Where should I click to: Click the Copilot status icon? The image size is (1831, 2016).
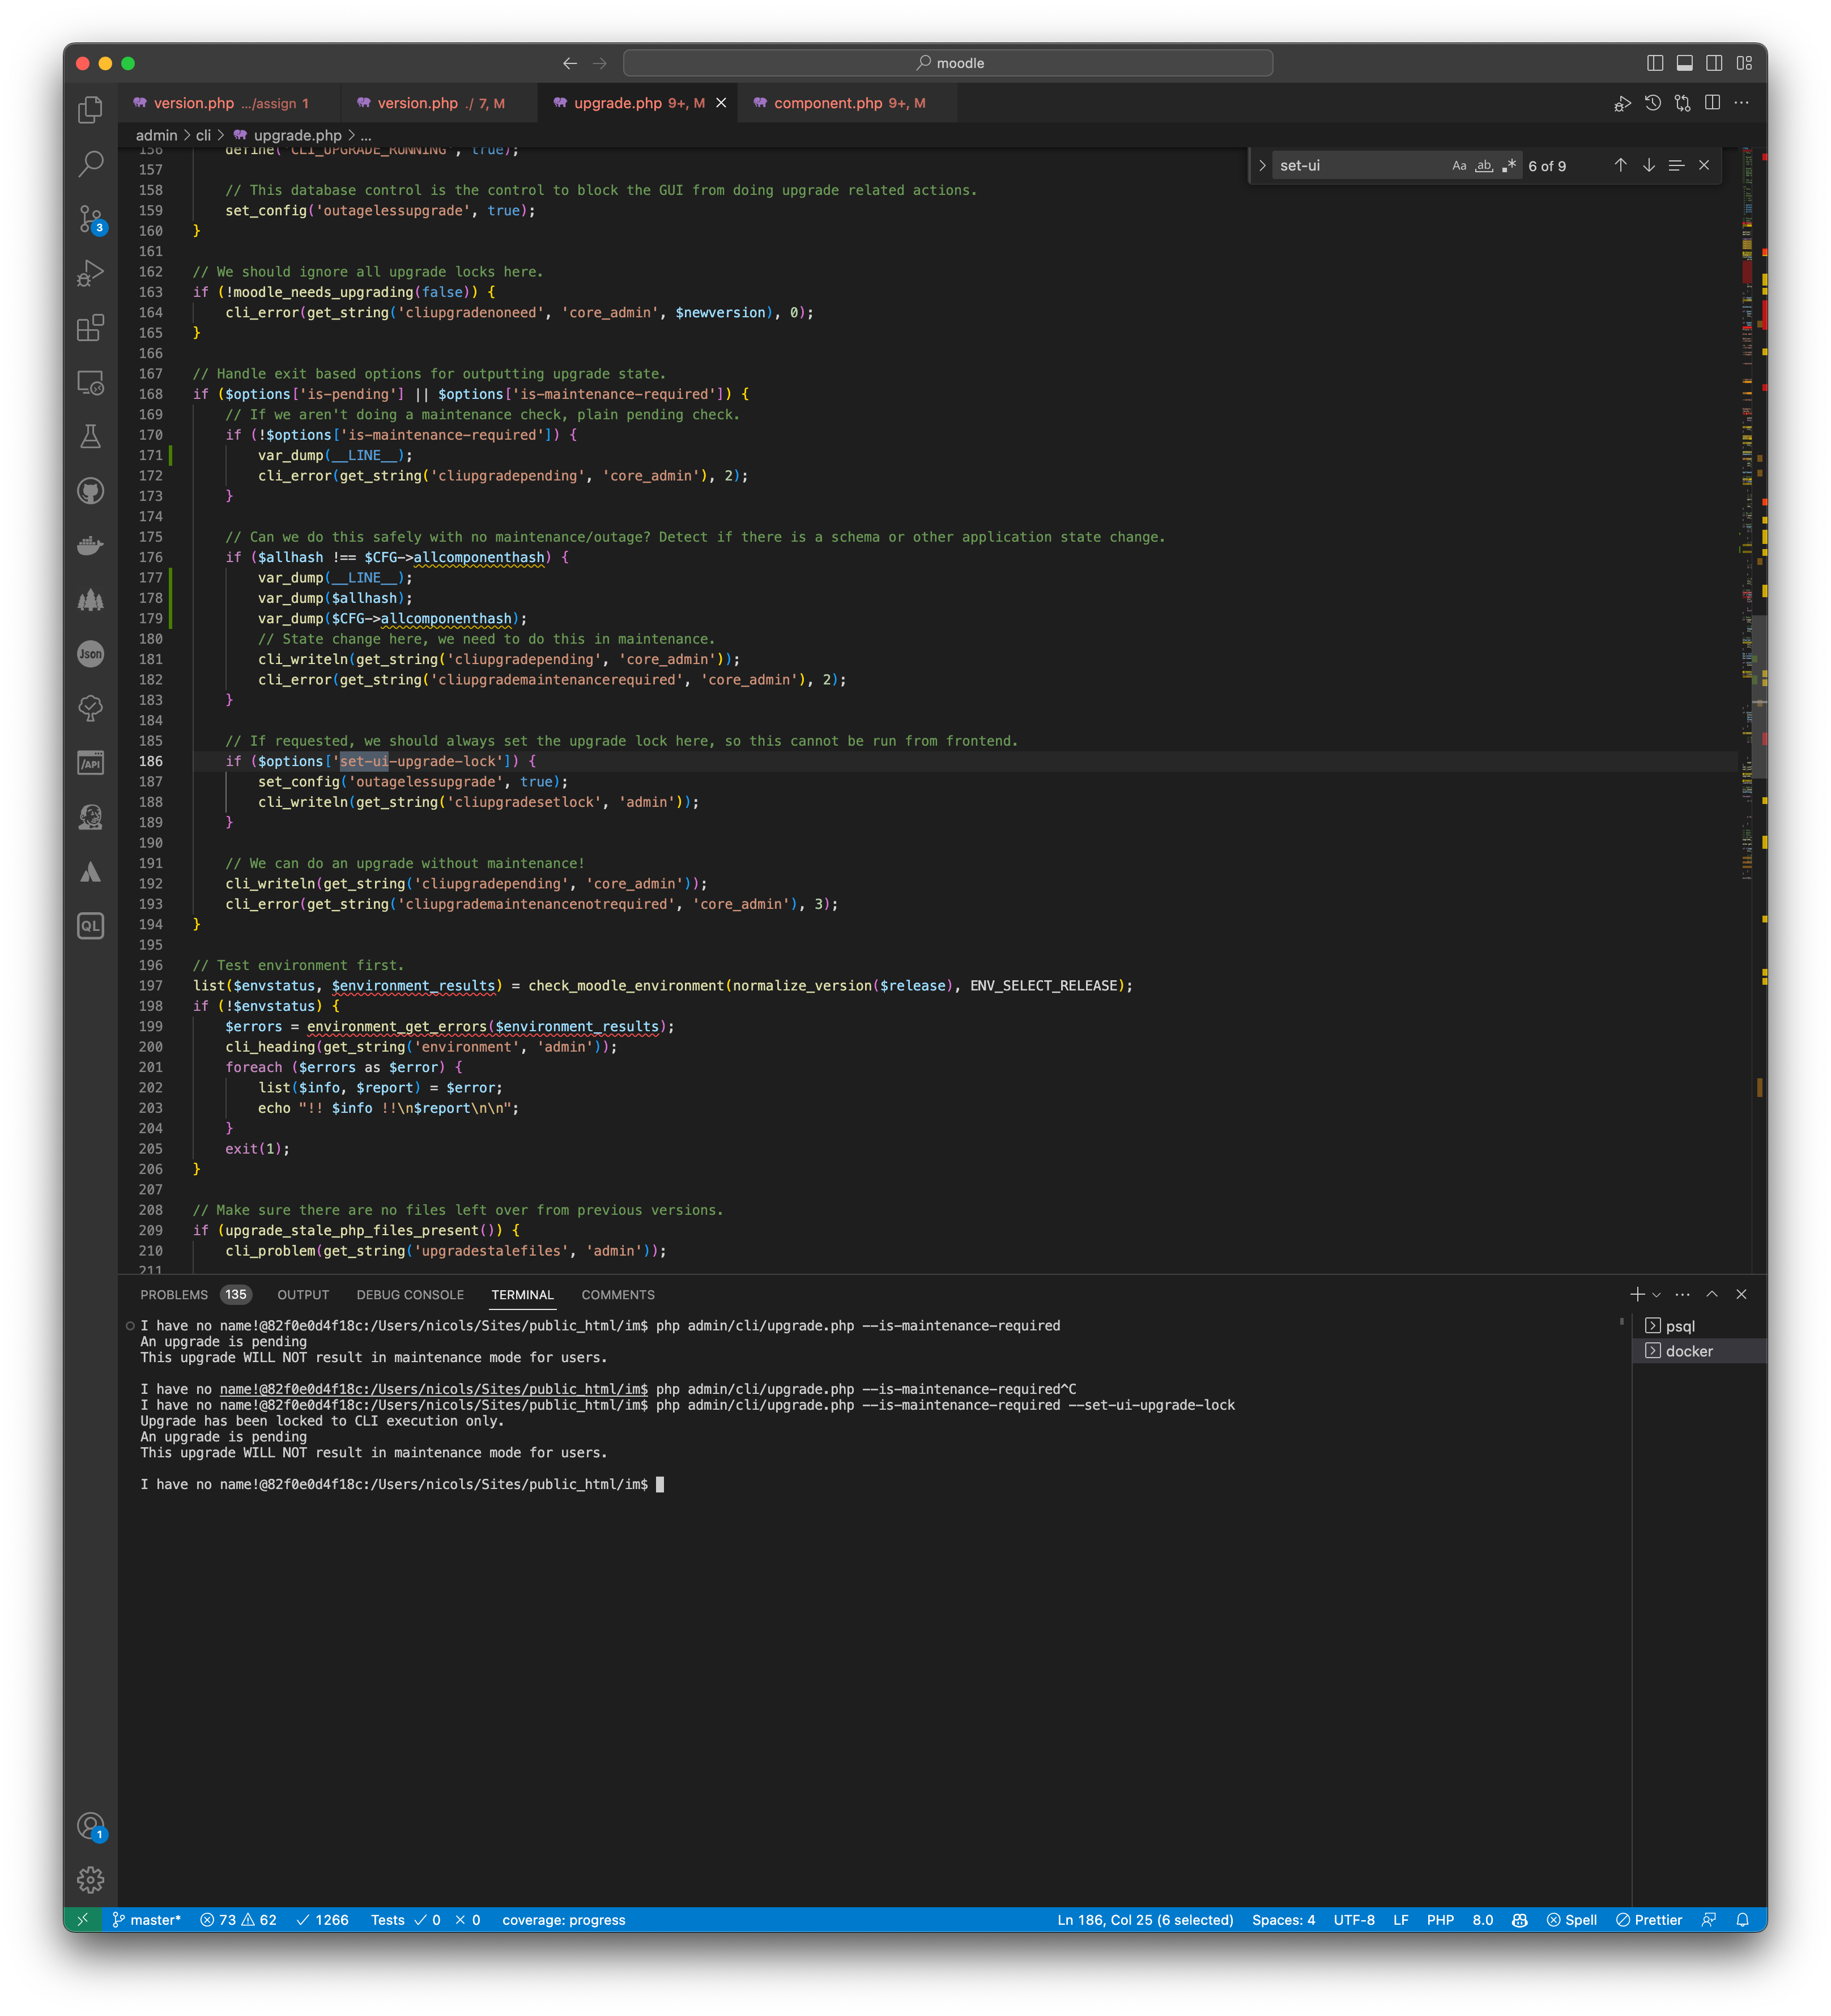tap(1520, 1920)
